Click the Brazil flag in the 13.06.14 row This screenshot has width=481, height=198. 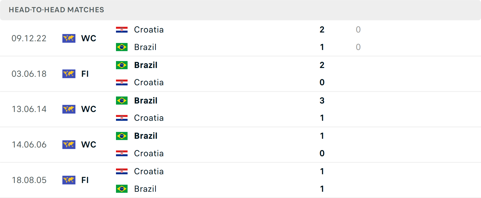point(122,100)
